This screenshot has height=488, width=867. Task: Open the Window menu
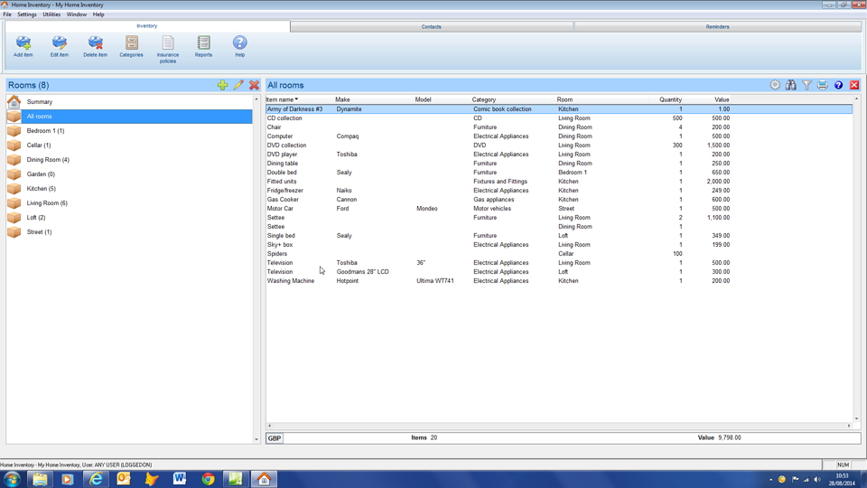point(76,14)
